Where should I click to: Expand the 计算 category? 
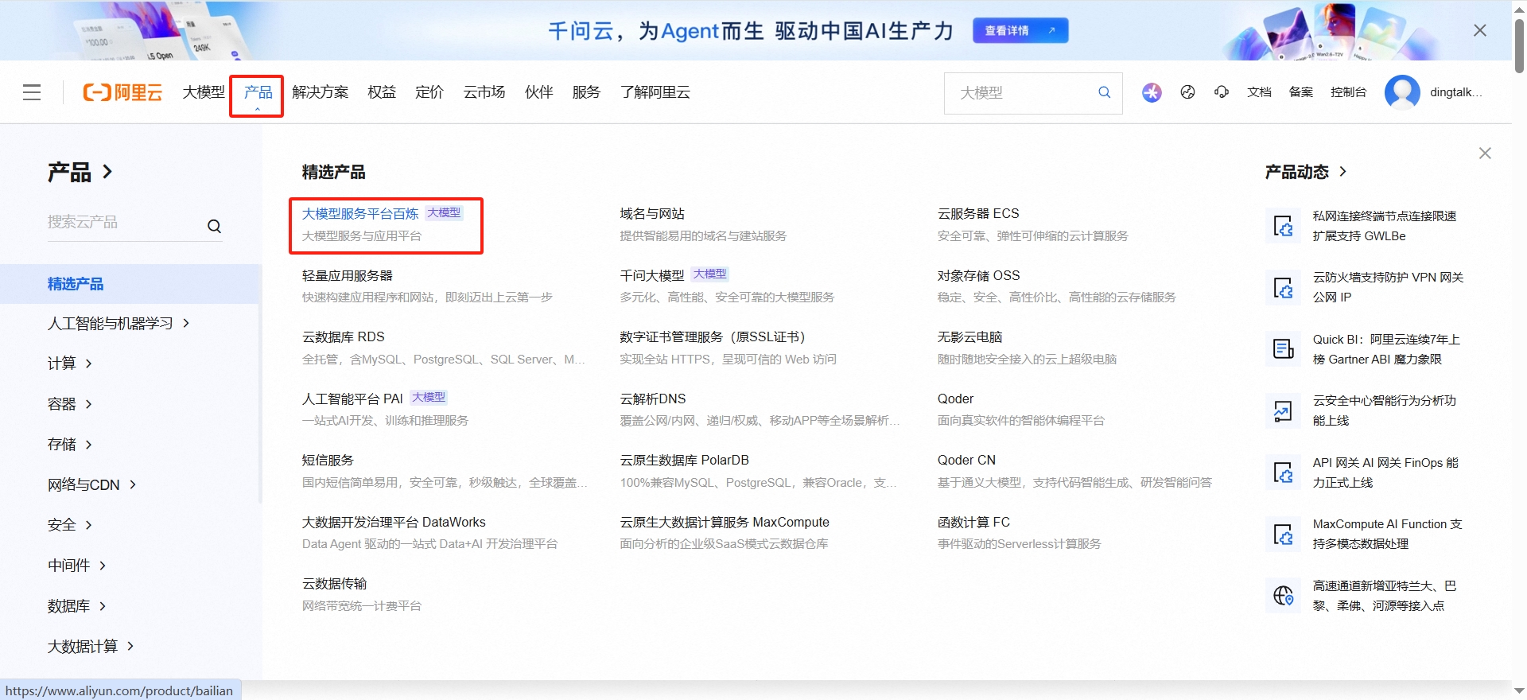pyautogui.click(x=70, y=364)
